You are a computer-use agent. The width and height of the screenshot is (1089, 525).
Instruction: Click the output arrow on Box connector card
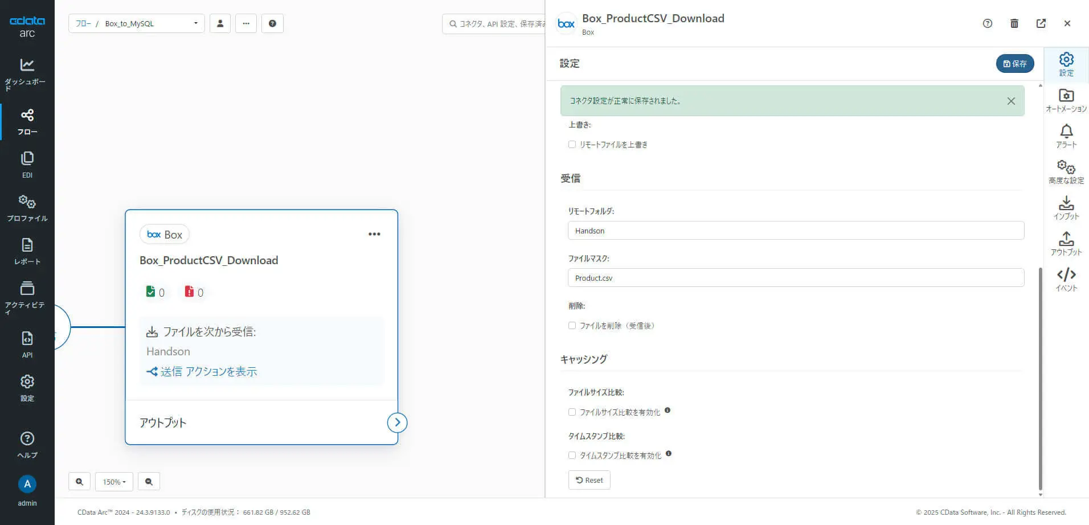click(x=397, y=423)
